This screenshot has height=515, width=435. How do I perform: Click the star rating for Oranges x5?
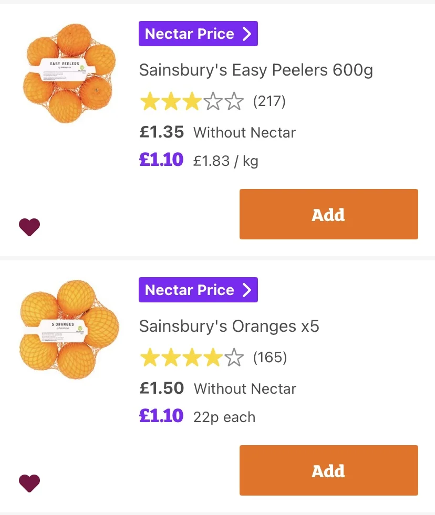(x=192, y=358)
